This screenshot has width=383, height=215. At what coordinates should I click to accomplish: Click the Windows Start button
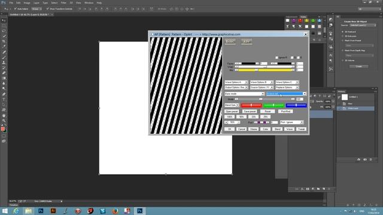[x=5, y=211]
